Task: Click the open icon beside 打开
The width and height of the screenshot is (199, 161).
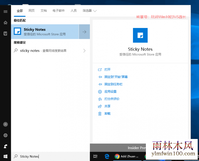Action: [x=100, y=69]
